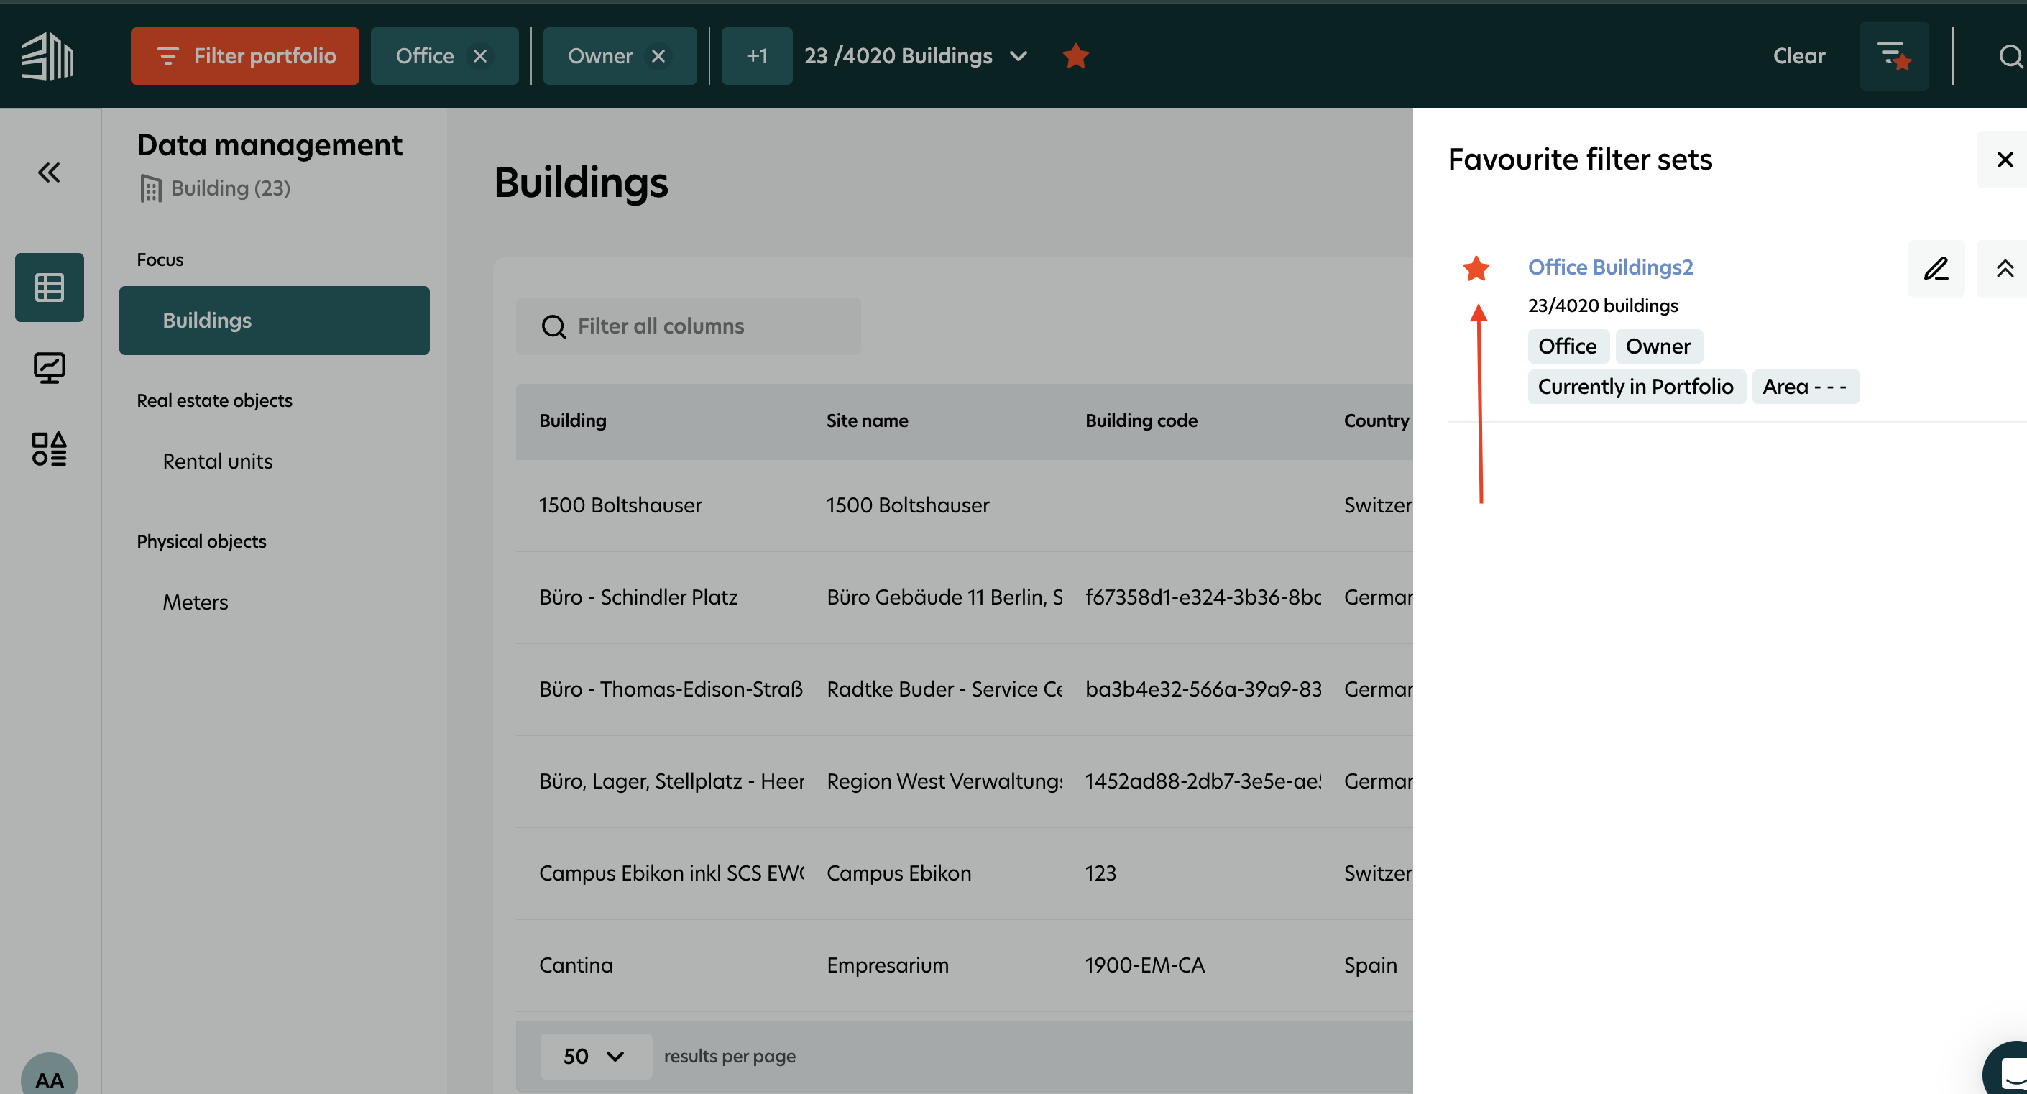Open the search icon in top bar
This screenshot has height=1094, width=2027.
2010,56
